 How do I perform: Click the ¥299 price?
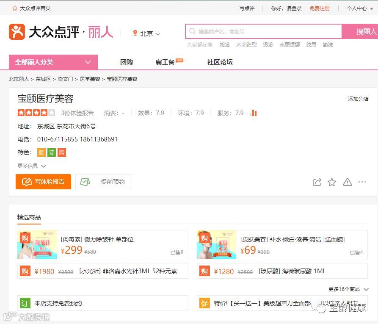[72, 250]
